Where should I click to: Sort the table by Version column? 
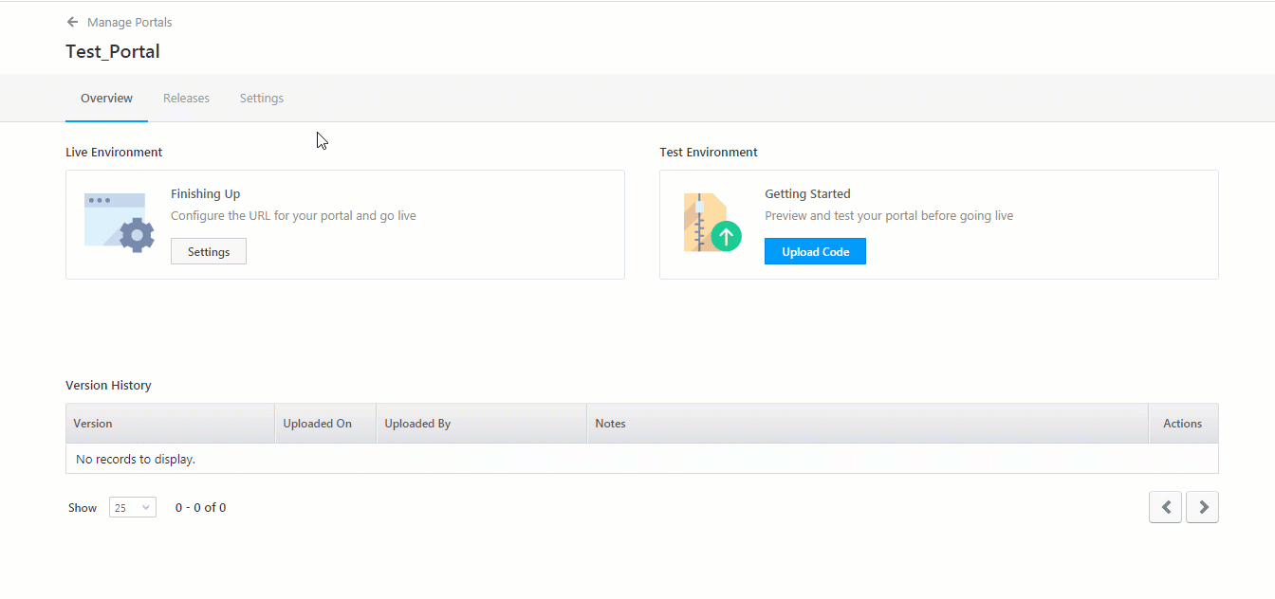point(92,423)
